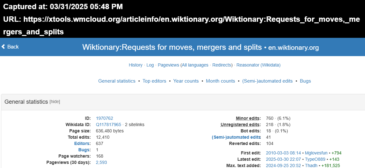Jump to Bugs section
Image resolution: width=365 pixels, height=168 pixels.
click(305, 81)
